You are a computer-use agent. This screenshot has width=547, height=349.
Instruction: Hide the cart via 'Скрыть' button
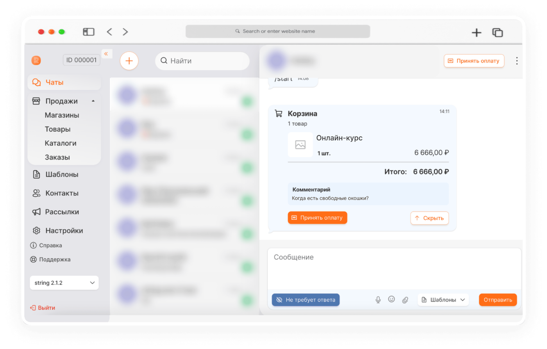pos(429,218)
